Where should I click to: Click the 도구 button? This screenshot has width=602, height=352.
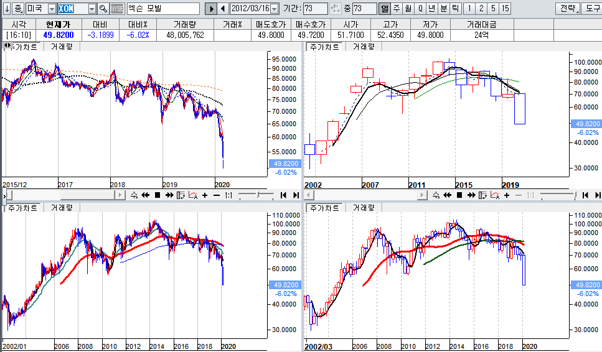click(x=593, y=9)
